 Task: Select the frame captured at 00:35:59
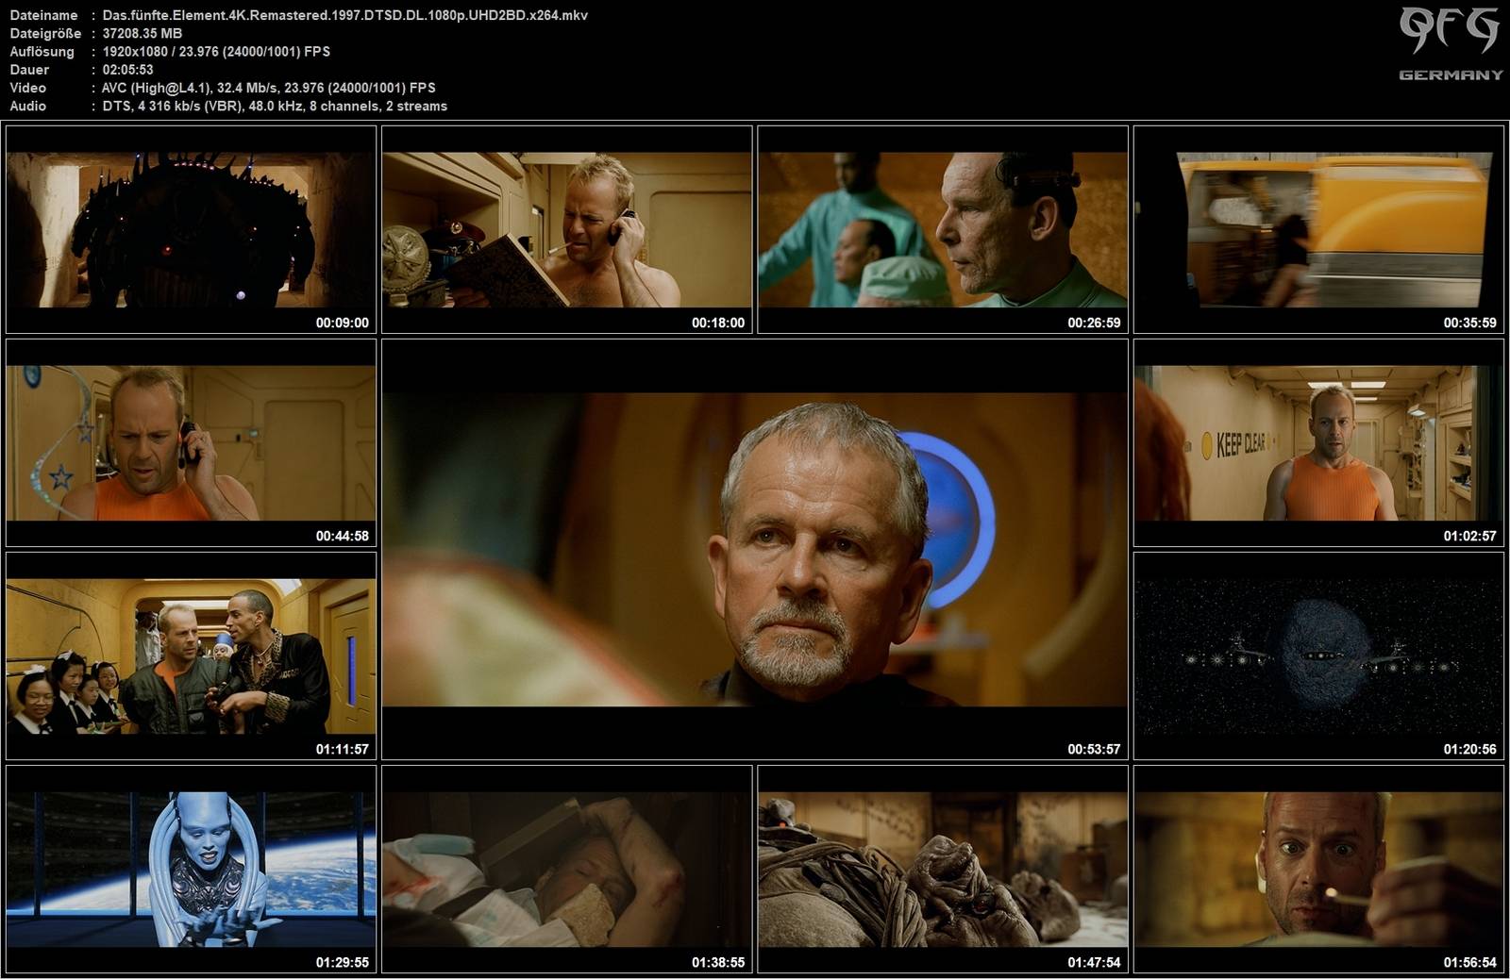[1318, 229]
